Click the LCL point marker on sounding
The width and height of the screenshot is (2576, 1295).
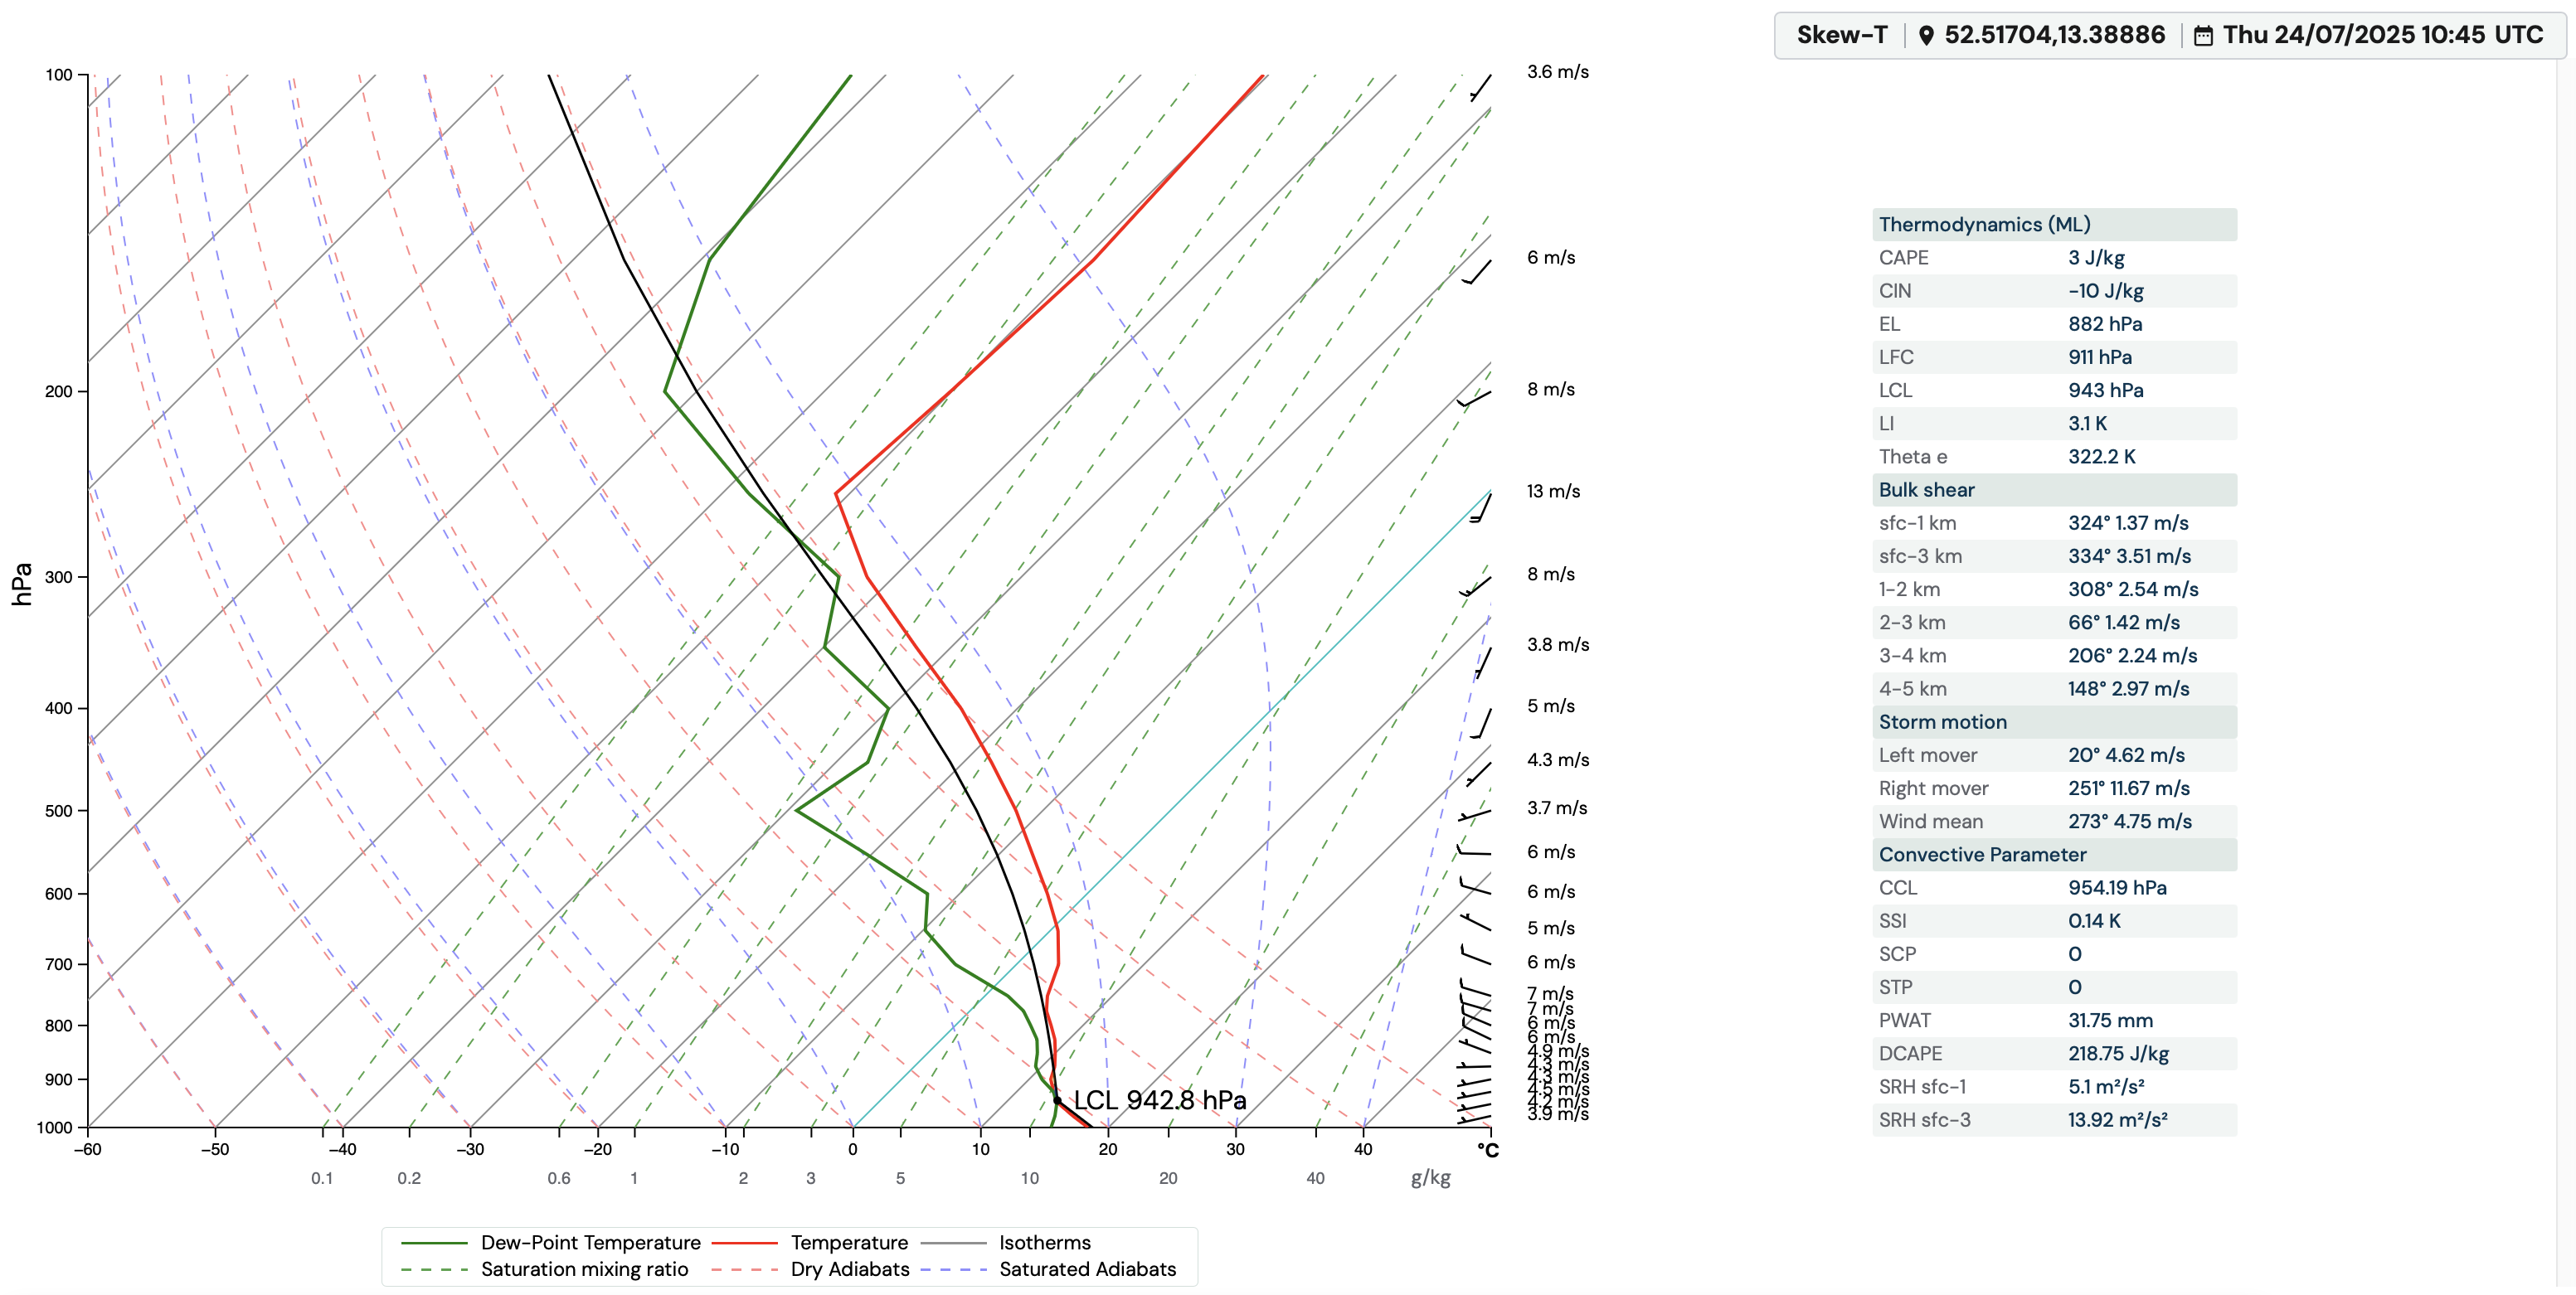point(1057,1100)
